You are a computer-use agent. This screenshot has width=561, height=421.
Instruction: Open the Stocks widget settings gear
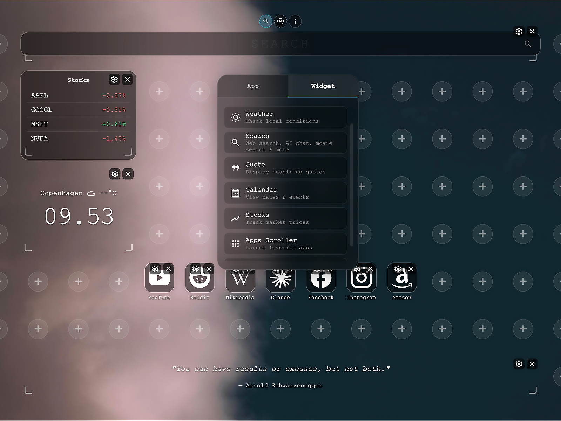(x=114, y=80)
